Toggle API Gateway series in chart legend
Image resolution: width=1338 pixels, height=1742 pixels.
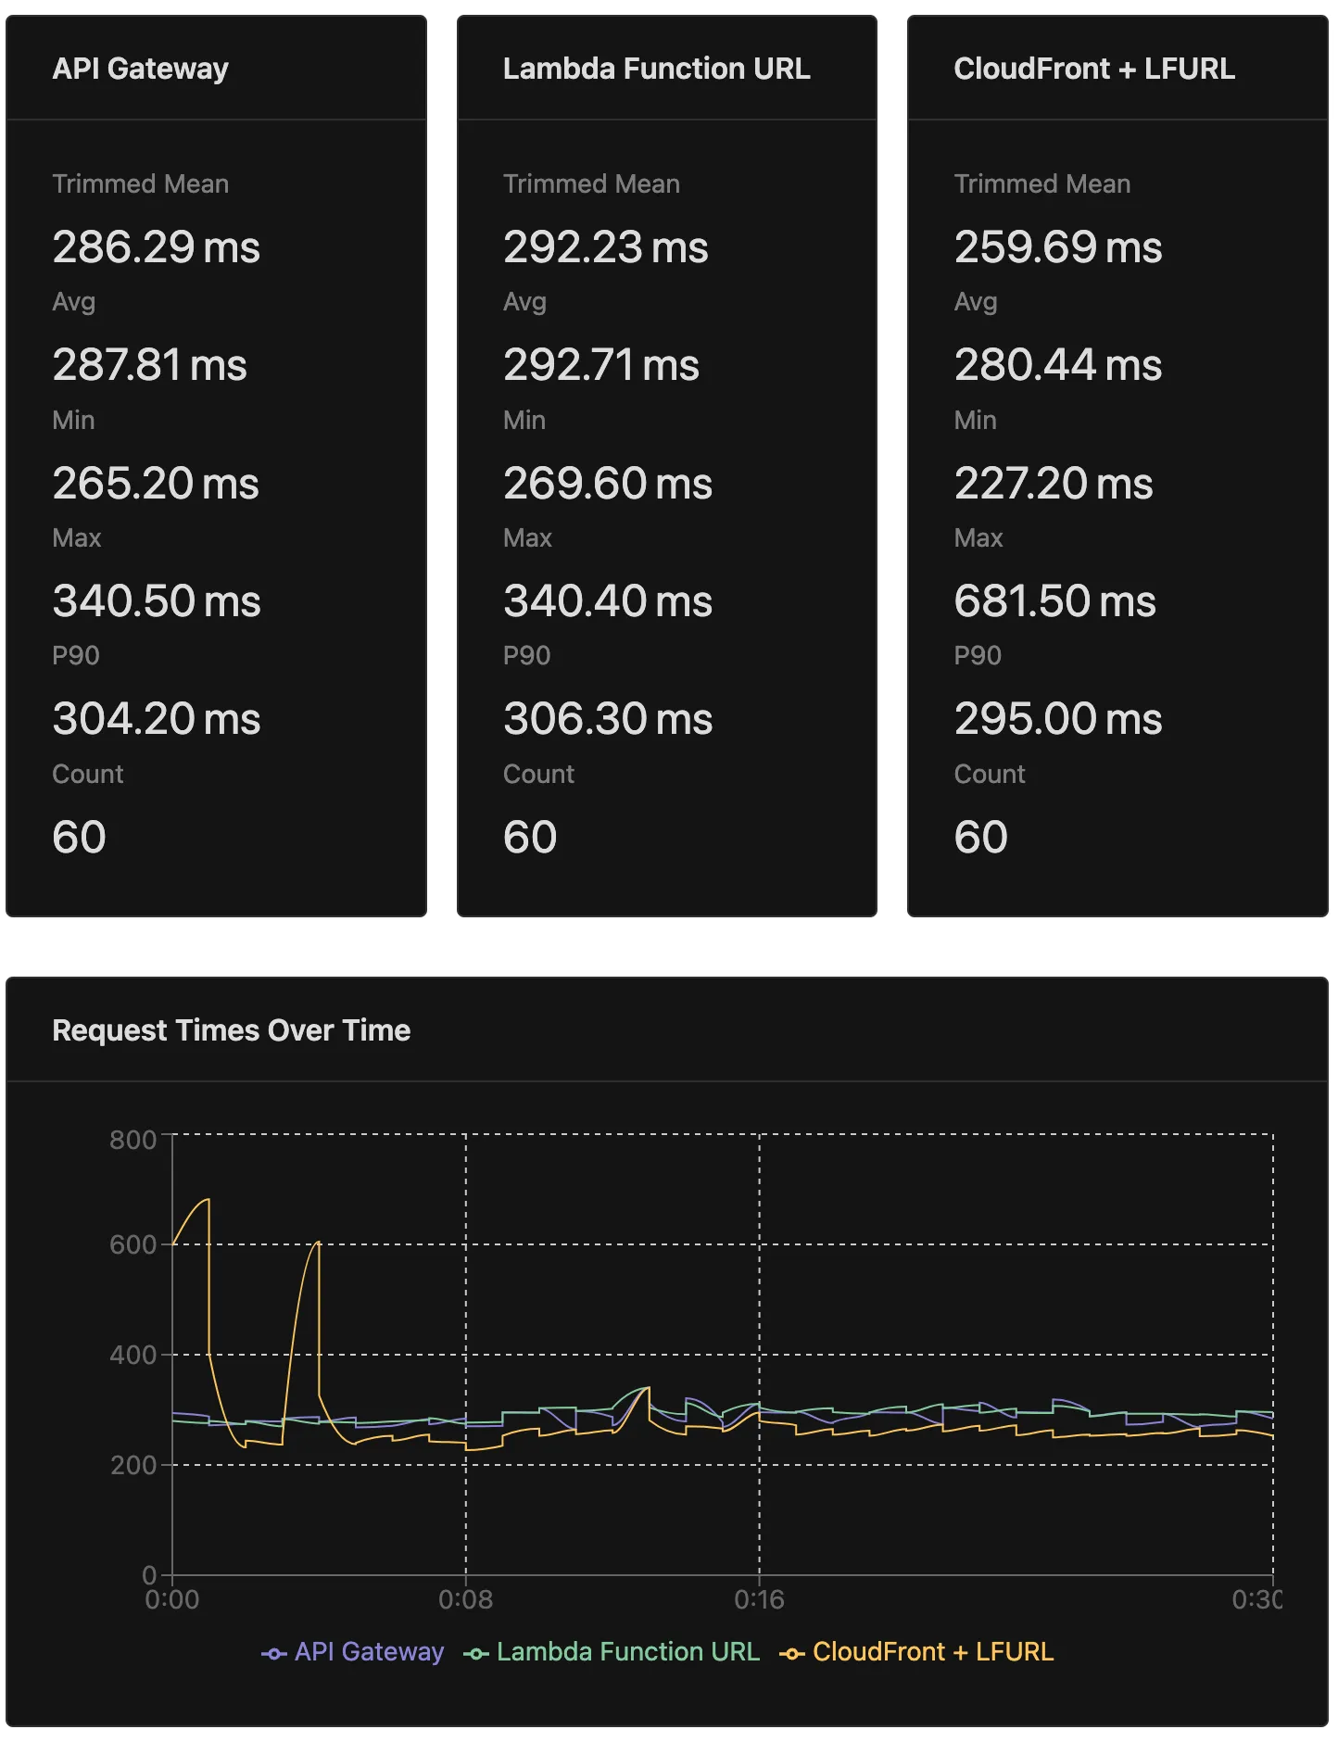click(x=352, y=1652)
